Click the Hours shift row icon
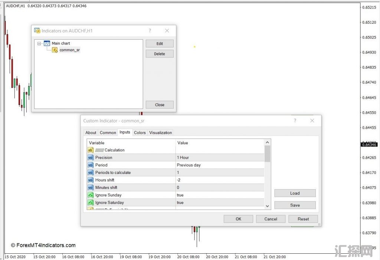This screenshot has height=260, width=380. pos(91,180)
